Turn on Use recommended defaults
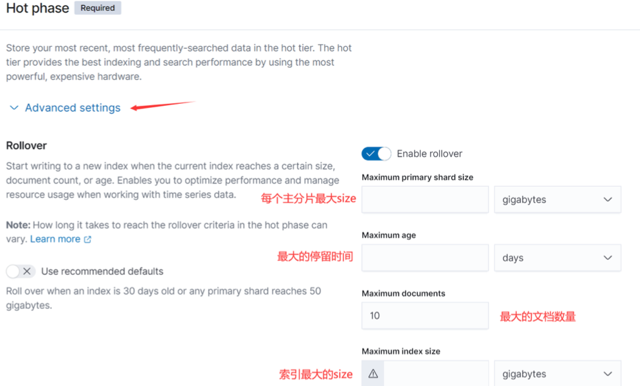The height and width of the screenshot is (386, 640). tap(21, 271)
